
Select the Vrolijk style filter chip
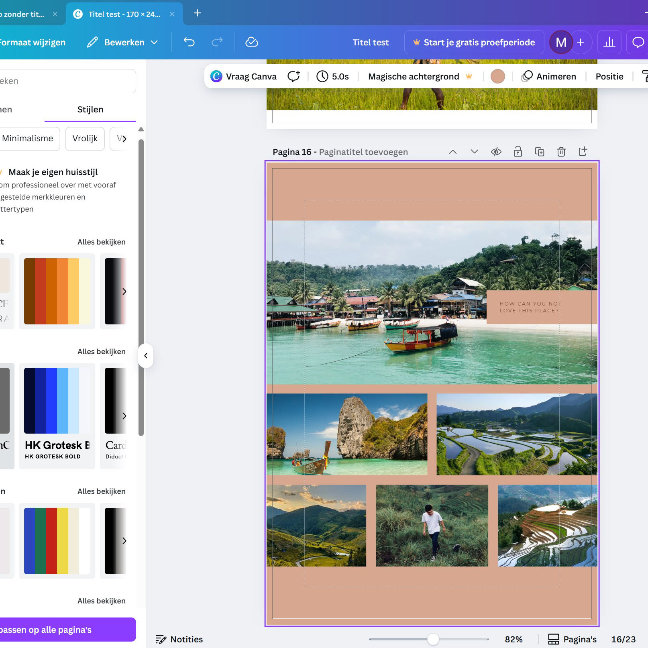85,139
